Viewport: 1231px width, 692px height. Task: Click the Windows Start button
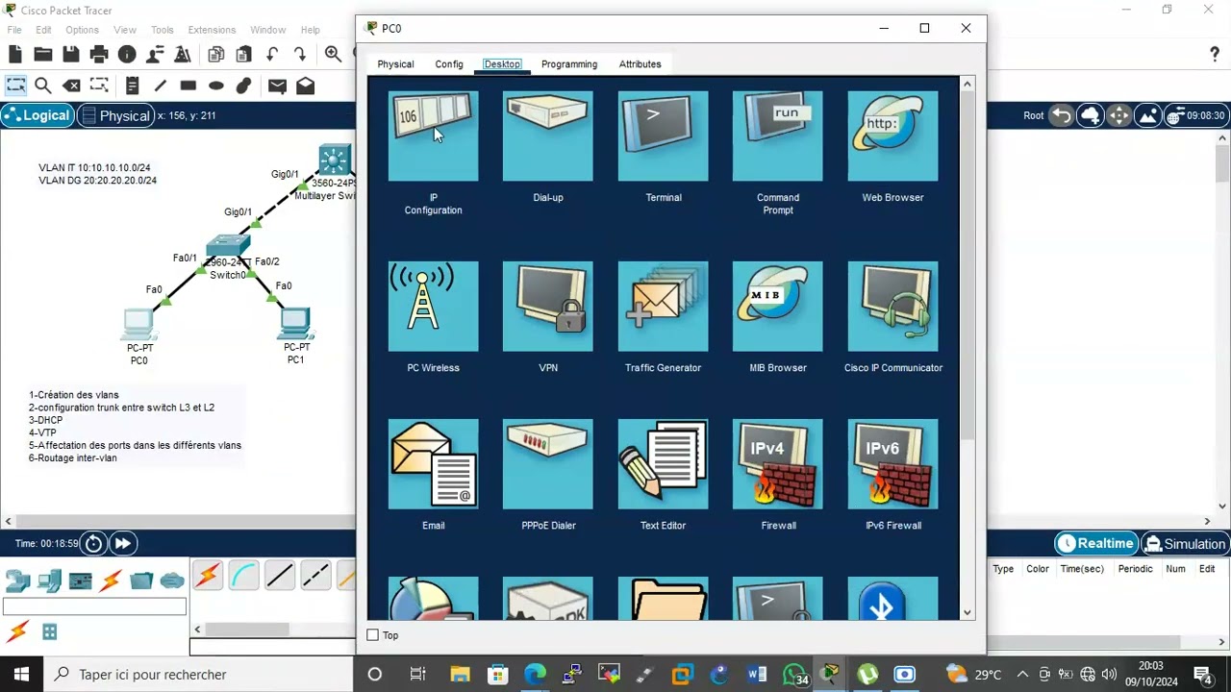coord(21,675)
